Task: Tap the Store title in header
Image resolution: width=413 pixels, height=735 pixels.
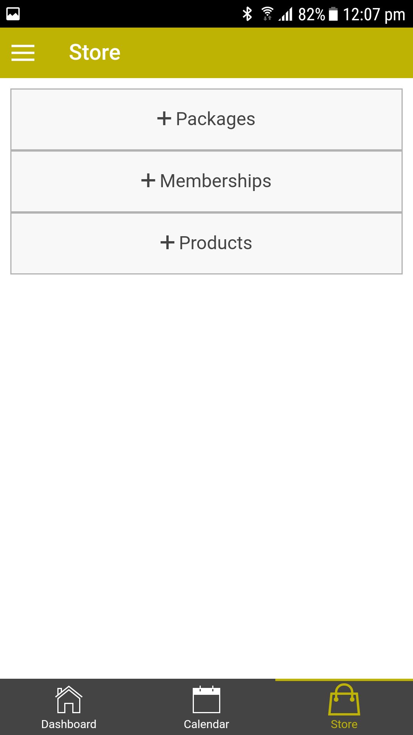Action: click(x=94, y=52)
